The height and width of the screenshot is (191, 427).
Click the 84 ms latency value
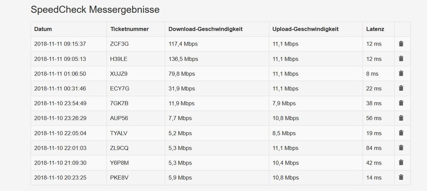[374, 148]
